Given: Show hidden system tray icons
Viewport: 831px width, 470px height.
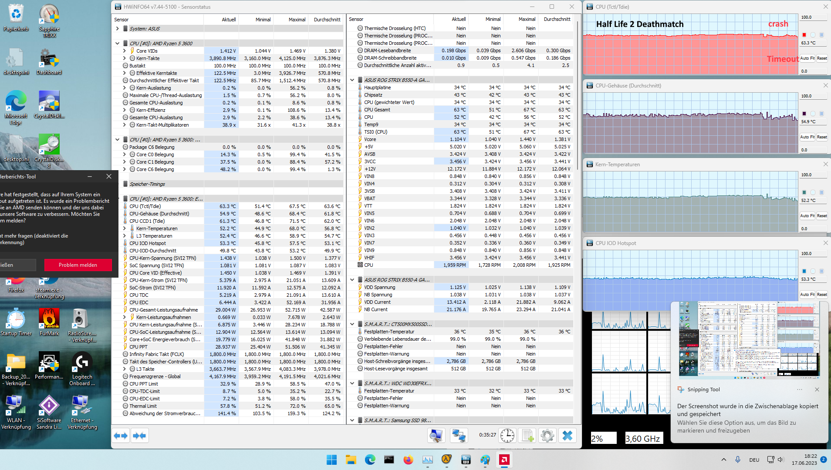Looking at the screenshot, I should 724,460.
